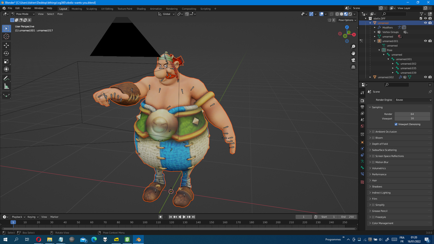434x244 pixels.
Task: Expand the Depth of Field panel
Action: point(380,144)
